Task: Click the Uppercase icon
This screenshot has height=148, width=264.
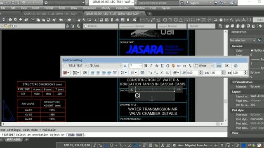Action: 150,73
